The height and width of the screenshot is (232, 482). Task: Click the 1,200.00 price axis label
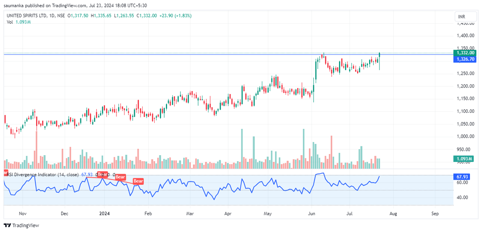pyautogui.click(x=466, y=86)
